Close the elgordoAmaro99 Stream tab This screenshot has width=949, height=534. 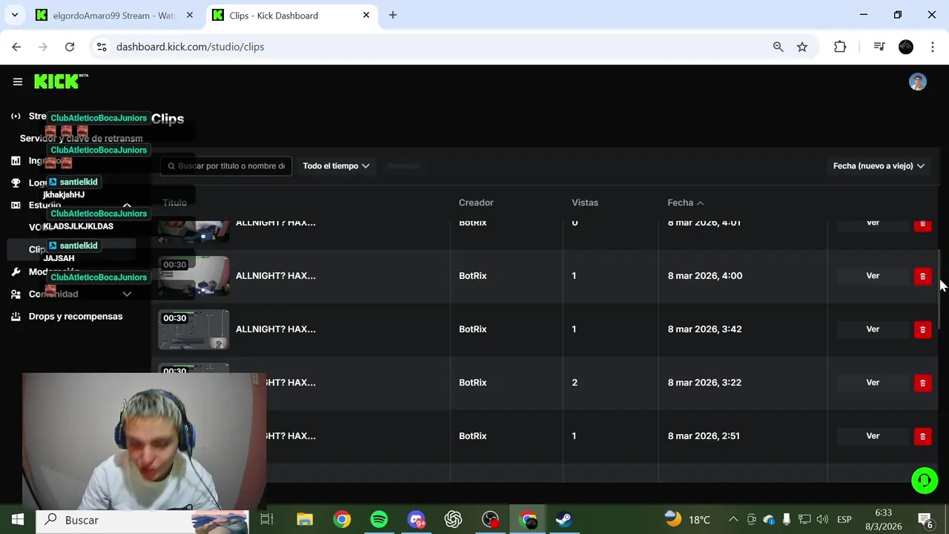[191, 15]
